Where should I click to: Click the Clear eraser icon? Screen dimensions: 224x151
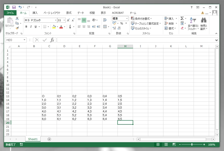pos(182,28)
